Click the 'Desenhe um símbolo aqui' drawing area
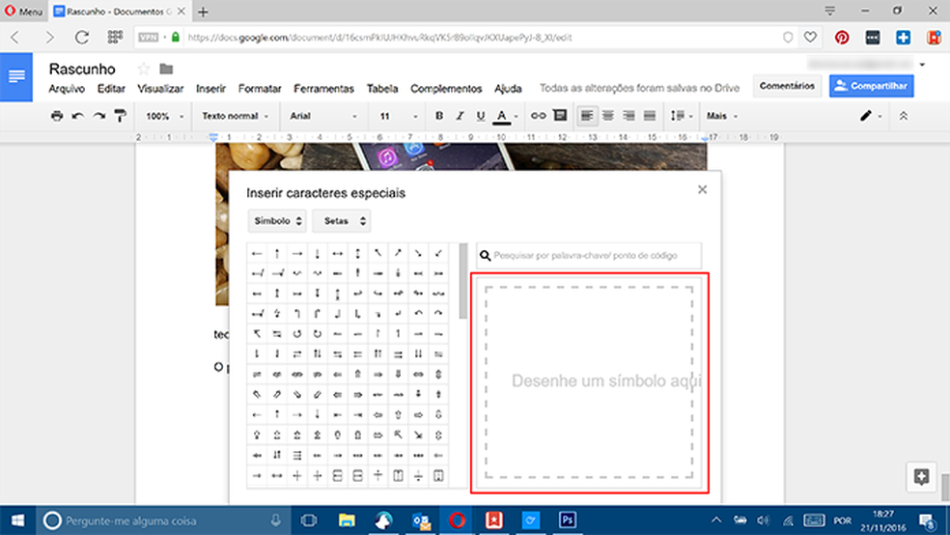The height and width of the screenshot is (535, 950). tap(589, 382)
